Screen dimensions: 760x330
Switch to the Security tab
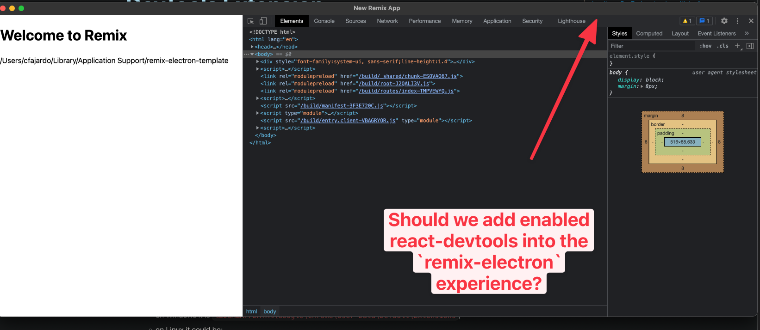[532, 21]
